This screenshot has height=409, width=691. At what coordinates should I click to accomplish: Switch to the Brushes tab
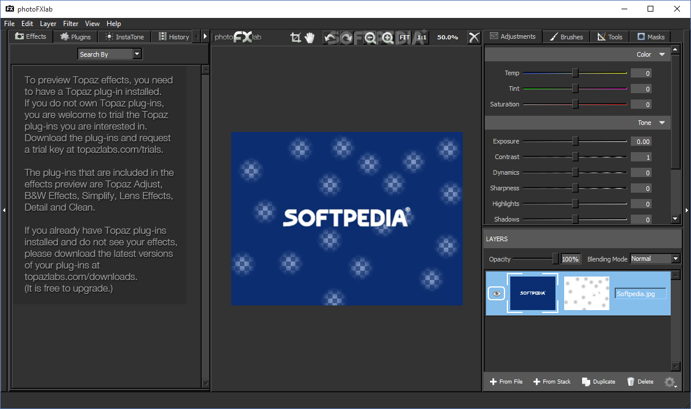[x=566, y=37]
